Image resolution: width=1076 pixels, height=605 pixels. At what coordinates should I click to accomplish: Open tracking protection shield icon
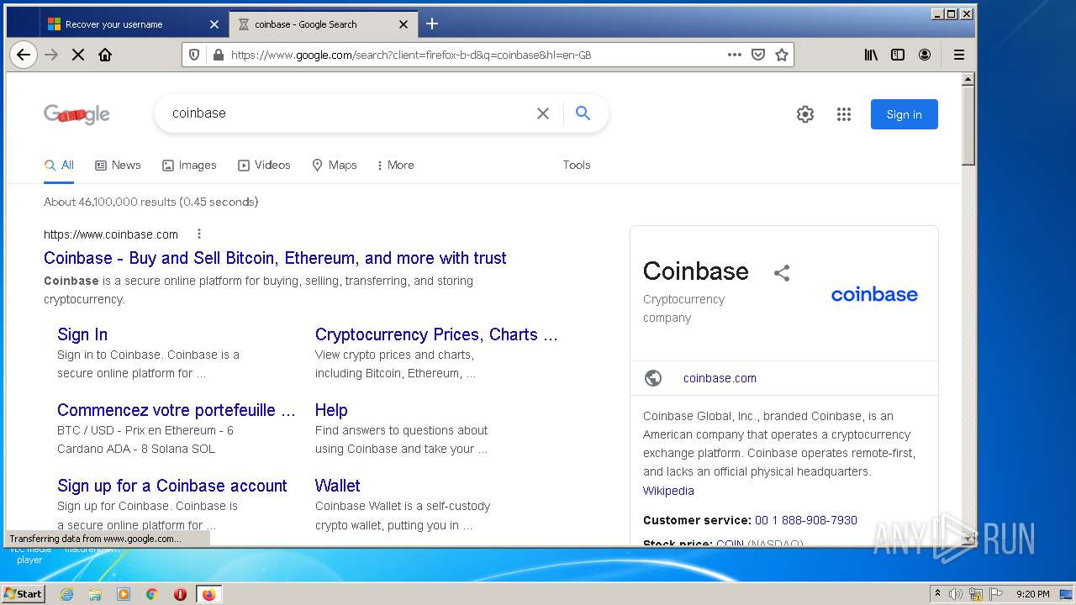pos(194,55)
